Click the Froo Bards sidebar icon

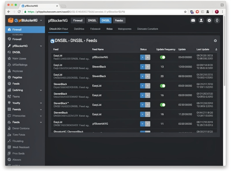pos(9,153)
